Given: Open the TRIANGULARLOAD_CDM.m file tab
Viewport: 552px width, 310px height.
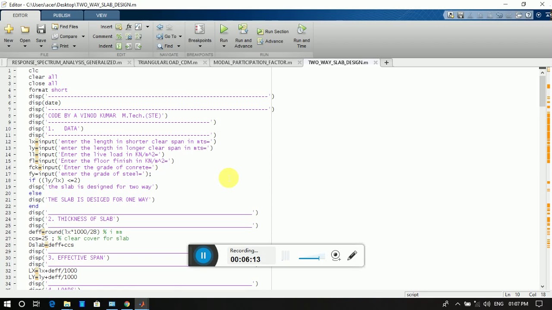Looking at the screenshot, I should (168, 62).
